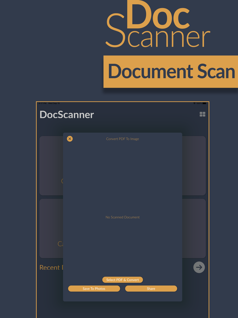The image size is (238, 318).
Task: Click the Convert PDF To Image title
Action: (122, 139)
